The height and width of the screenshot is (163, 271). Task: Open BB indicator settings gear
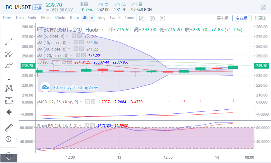pos(64,62)
